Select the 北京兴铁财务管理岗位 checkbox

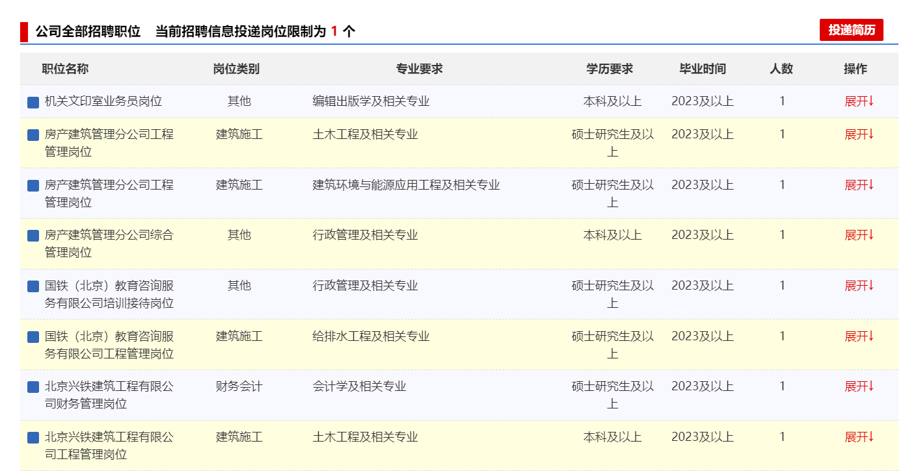coord(33,387)
